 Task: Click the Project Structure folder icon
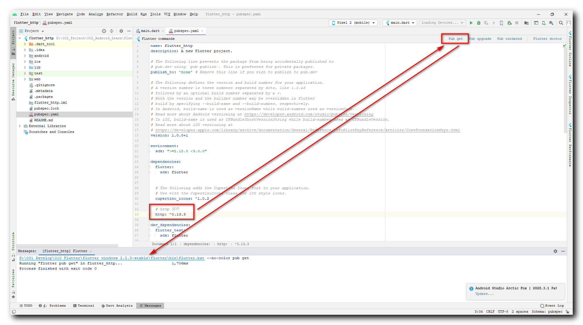tap(526, 23)
